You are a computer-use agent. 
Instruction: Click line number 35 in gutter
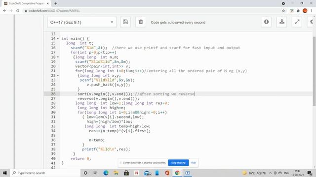click(x=53, y=136)
